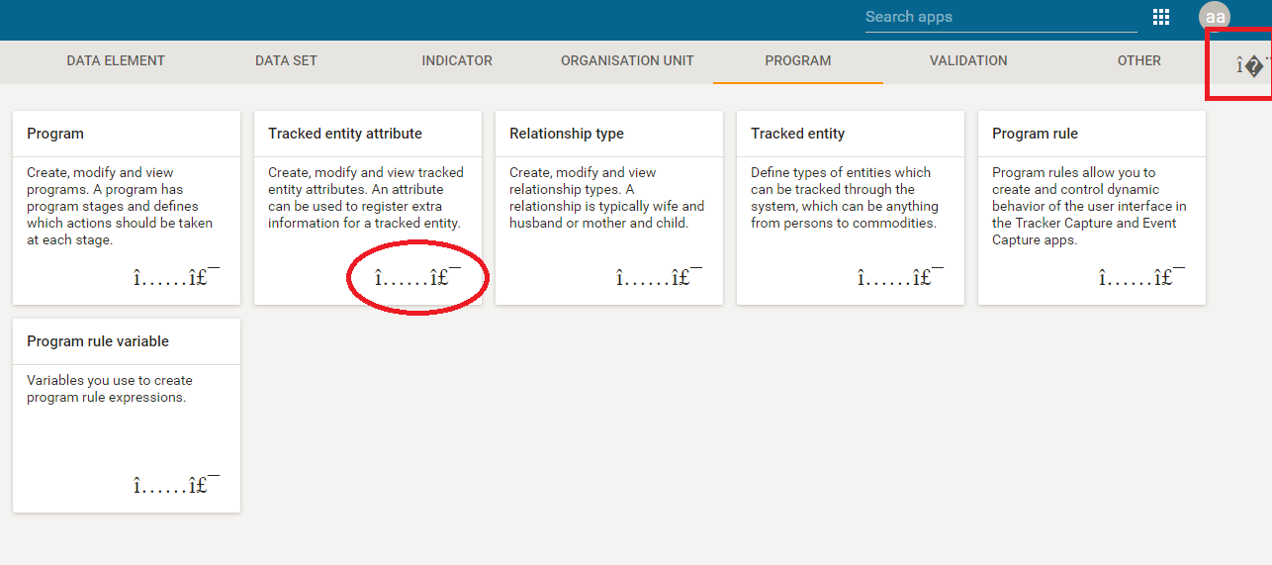Click the broken icon right of the Other tab
This screenshot has height=565, width=1272.
[x=1250, y=66]
